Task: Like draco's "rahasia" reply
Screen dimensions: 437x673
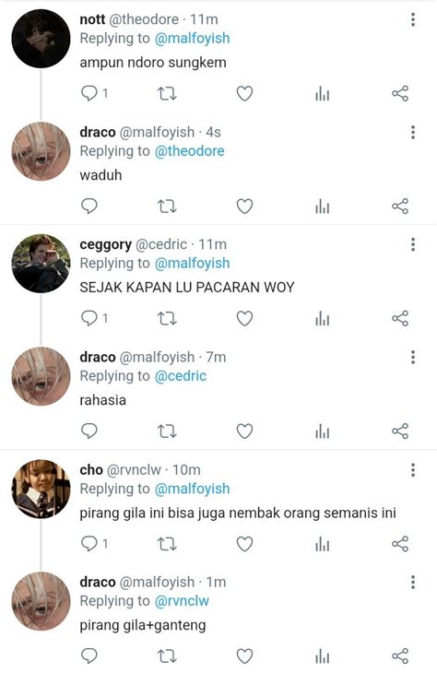Action: [244, 431]
